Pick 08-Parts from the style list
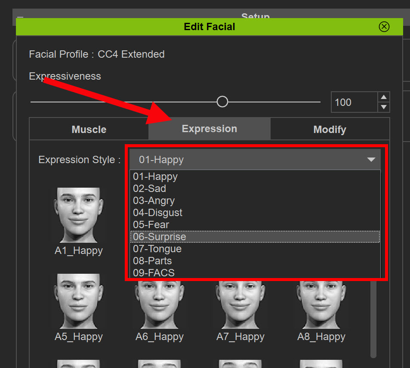 point(255,261)
